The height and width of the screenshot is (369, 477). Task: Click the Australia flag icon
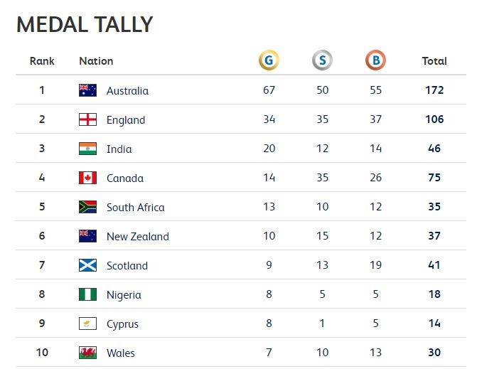(x=88, y=90)
